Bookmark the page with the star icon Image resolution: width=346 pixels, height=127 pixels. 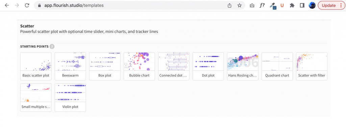point(240,5)
